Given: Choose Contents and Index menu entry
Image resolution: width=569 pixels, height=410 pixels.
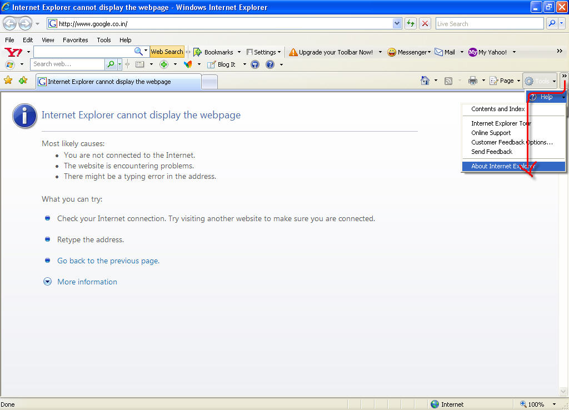Looking at the screenshot, I should (513, 109).
